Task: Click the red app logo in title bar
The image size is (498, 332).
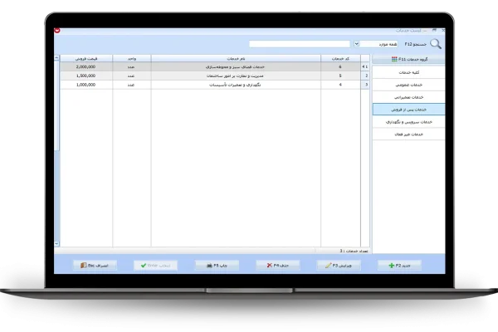Action: tap(57, 30)
